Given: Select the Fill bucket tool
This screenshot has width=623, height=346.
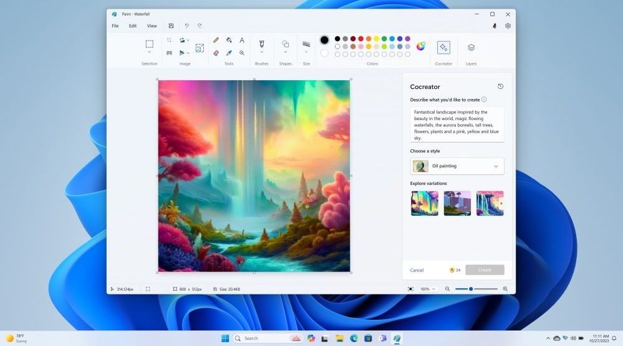Looking at the screenshot, I should pos(229,40).
